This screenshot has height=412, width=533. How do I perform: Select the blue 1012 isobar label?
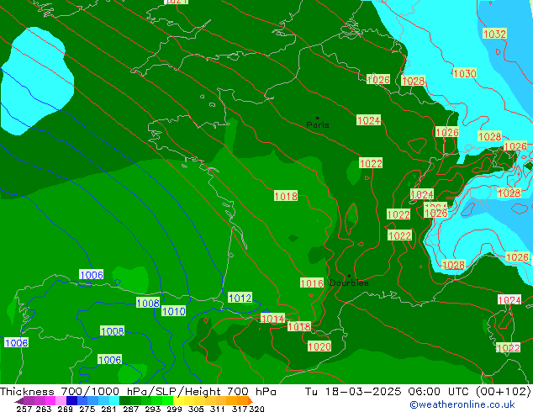pyautogui.click(x=240, y=298)
